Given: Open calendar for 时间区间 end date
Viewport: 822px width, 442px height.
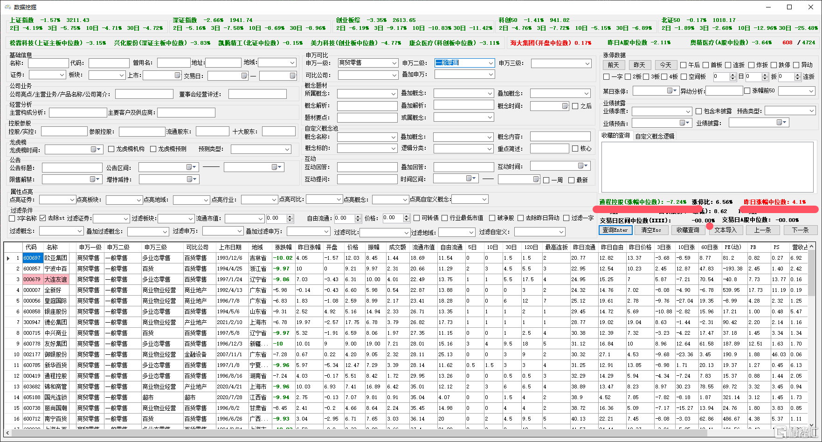Looking at the screenshot, I should 536,179.
